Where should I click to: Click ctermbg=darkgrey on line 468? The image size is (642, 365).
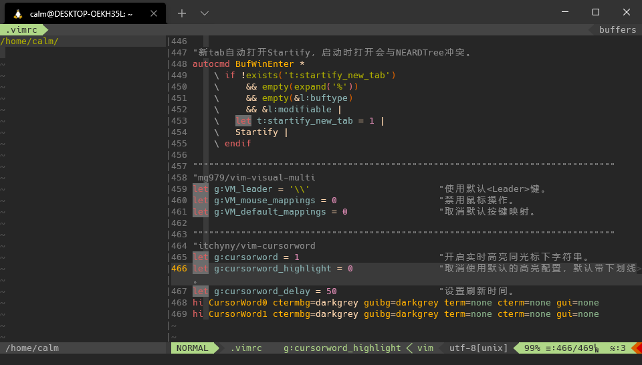pyautogui.click(x=316, y=303)
